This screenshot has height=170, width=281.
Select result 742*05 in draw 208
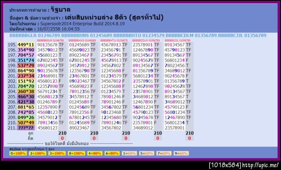click(x=26, y=112)
